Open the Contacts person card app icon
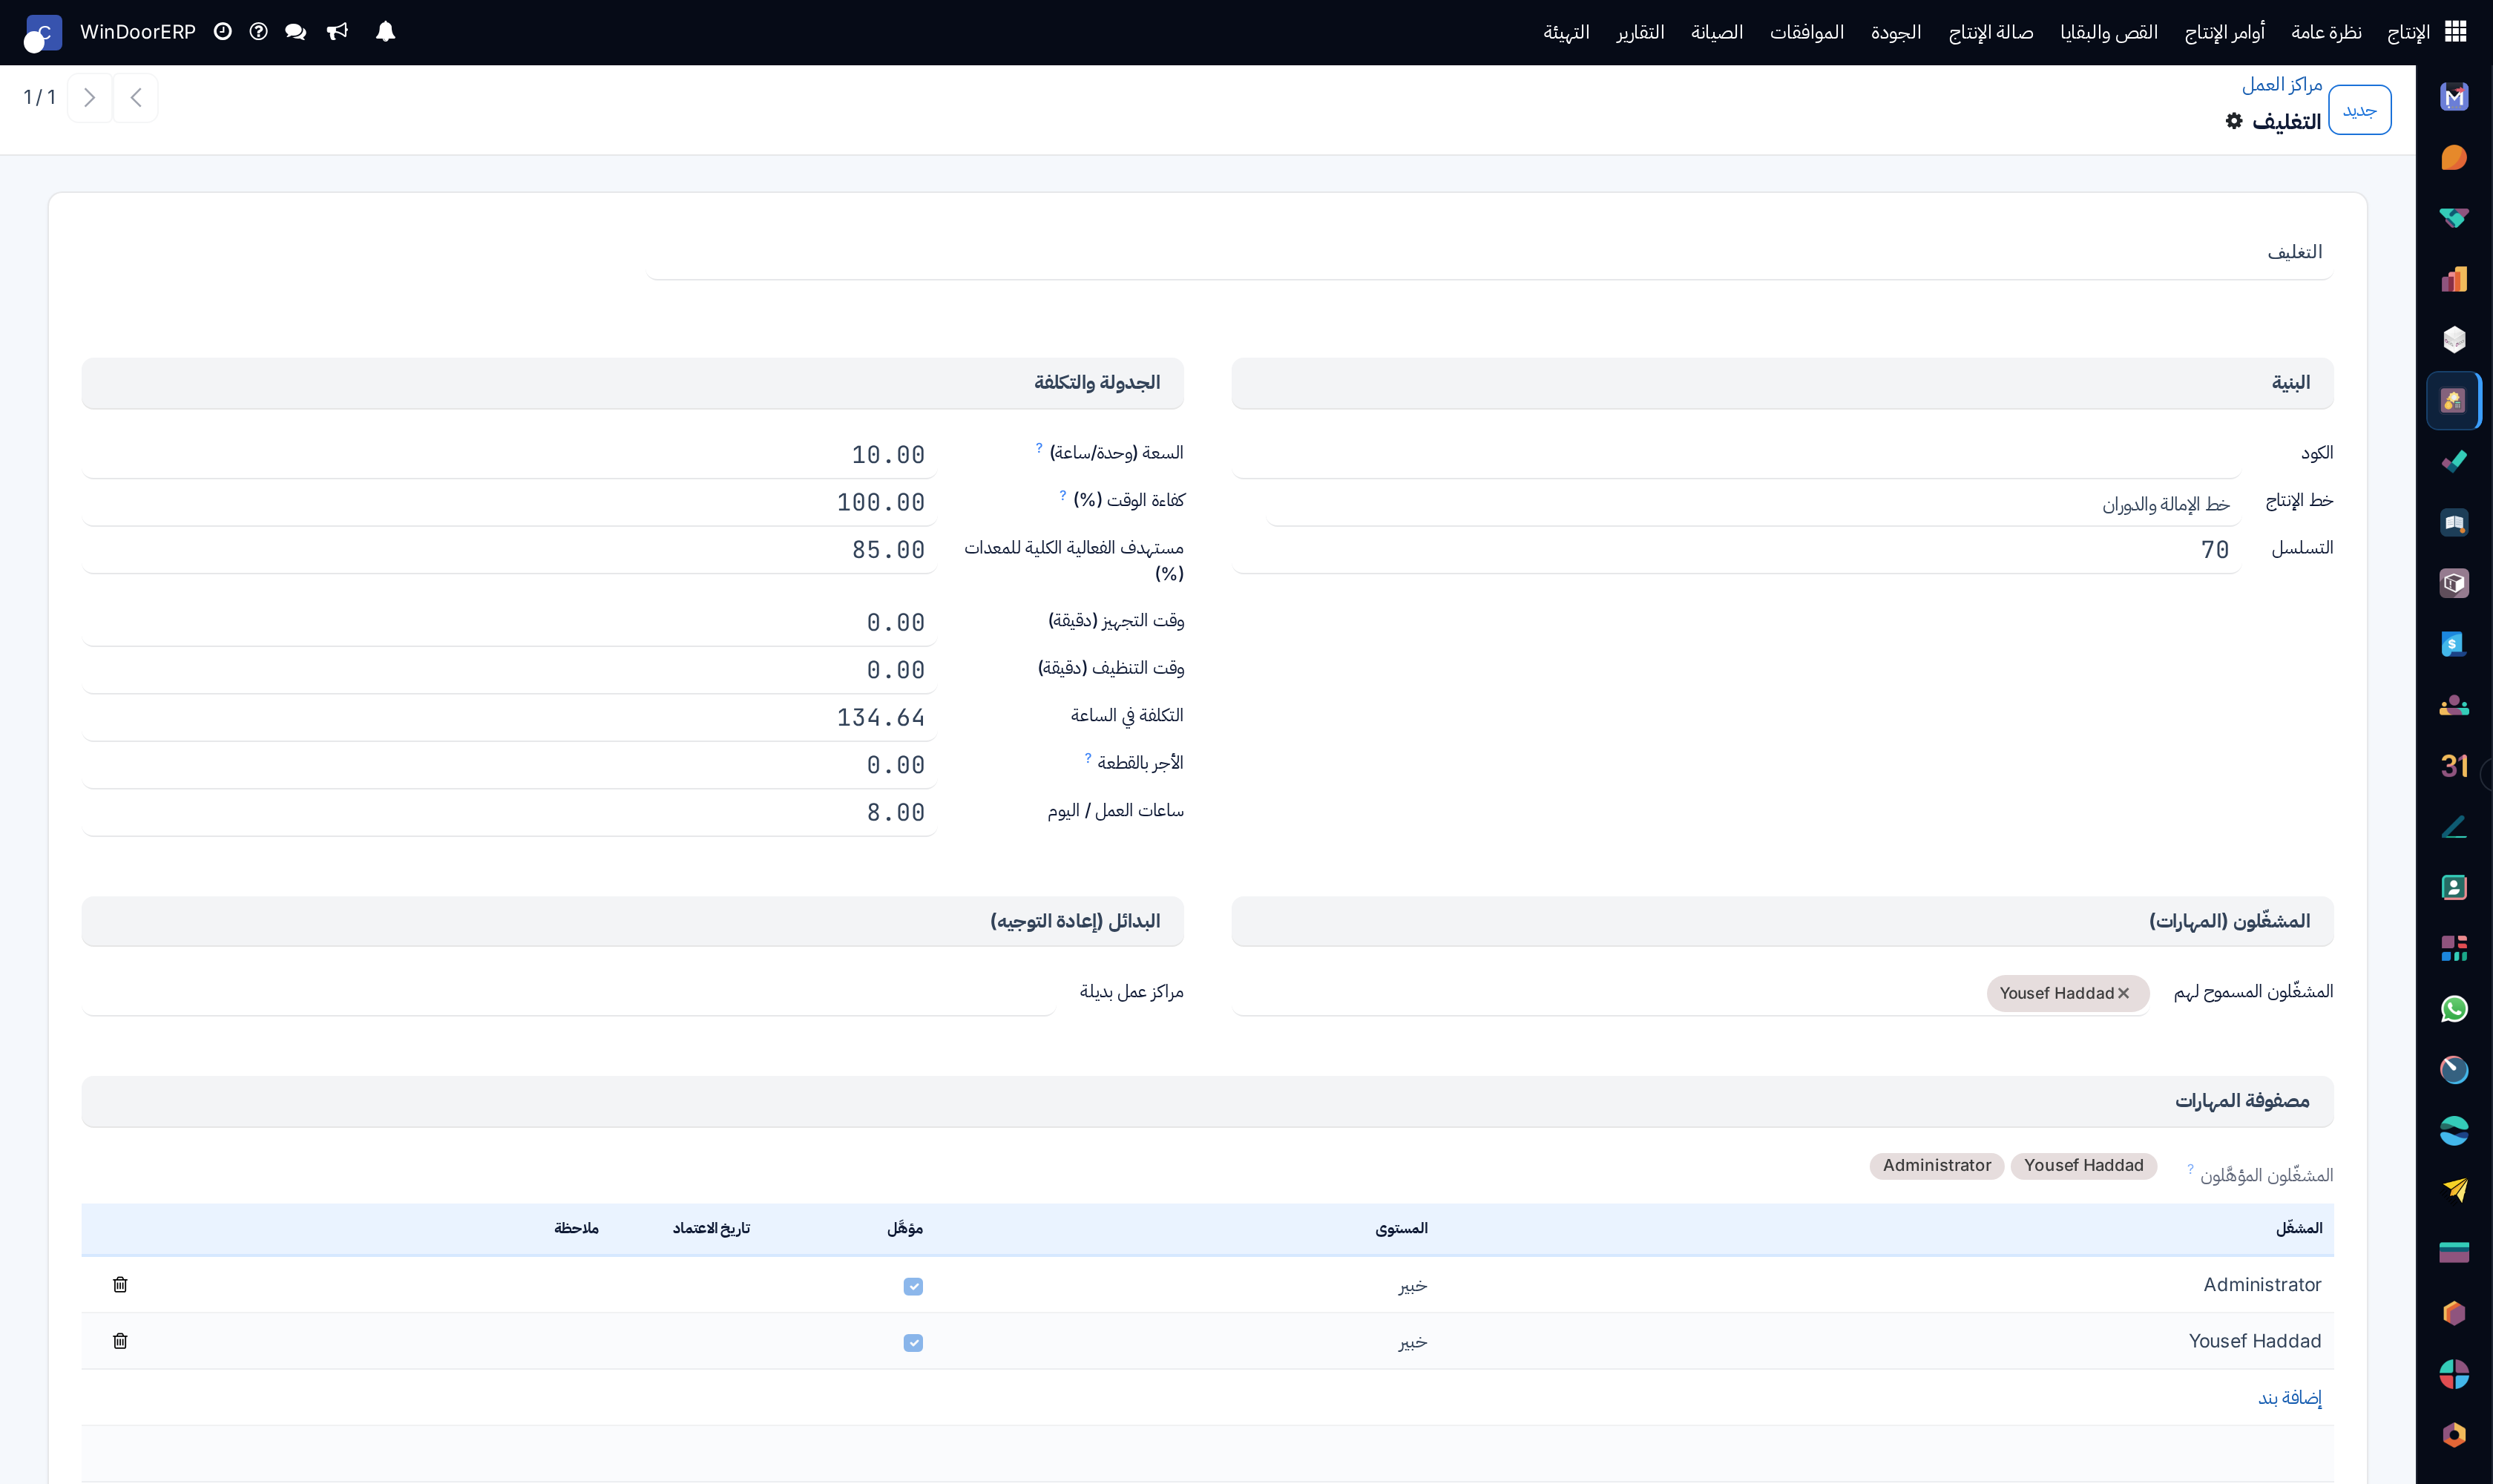 (x=2454, y=887)
